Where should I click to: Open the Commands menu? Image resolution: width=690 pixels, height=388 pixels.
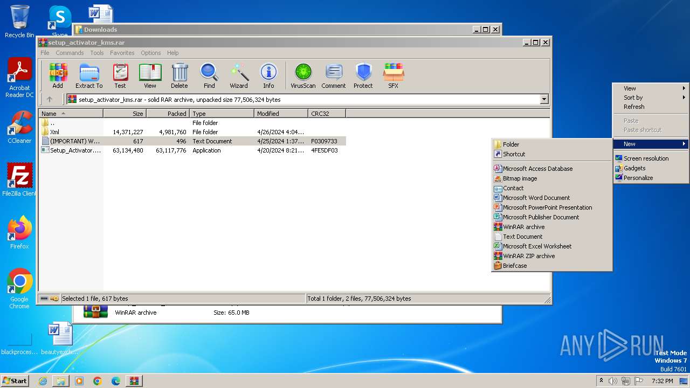(x=70, y=53)
